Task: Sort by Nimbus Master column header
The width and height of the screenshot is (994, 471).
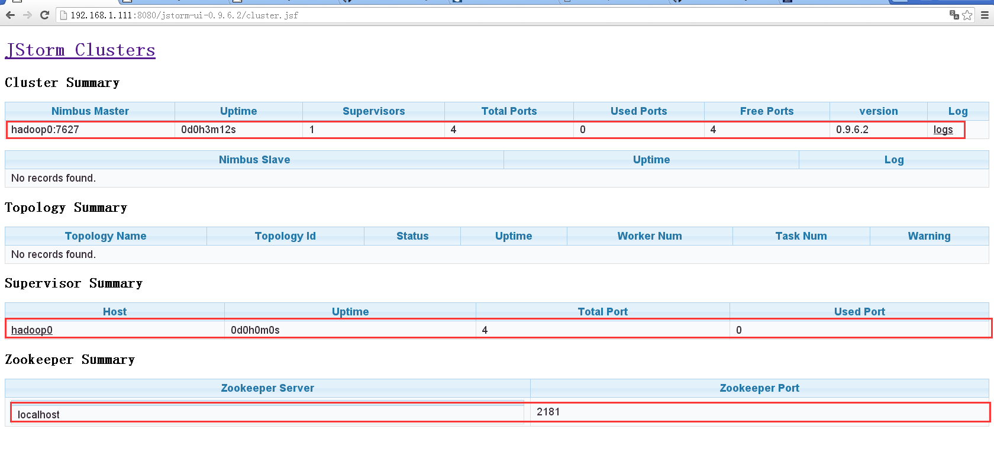Action: [90, 111]
